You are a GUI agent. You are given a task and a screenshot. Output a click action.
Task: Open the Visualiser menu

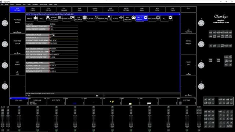click(x=35, y=4)
